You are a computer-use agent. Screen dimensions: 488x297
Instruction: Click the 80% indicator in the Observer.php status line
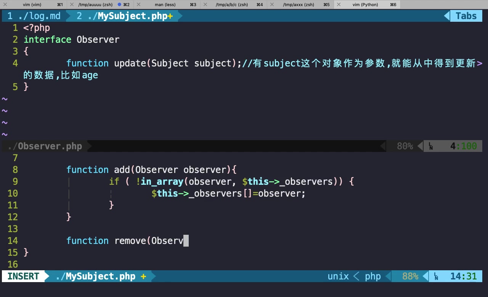[x=405, y=146]
